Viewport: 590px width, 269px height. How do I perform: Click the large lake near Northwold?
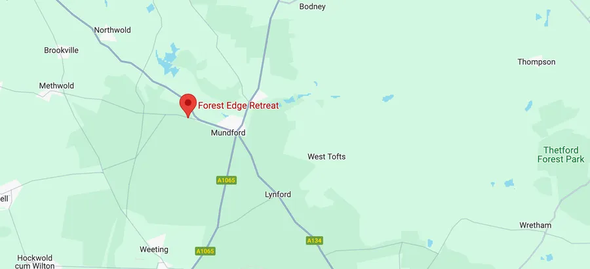point(168,60)
